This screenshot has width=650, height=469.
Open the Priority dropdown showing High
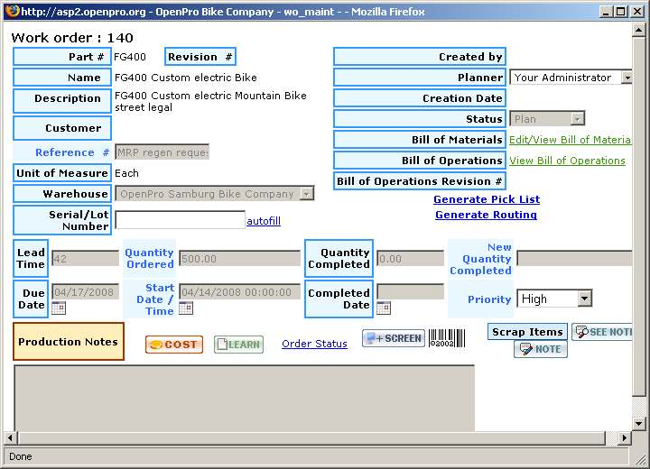click(x=584, y=299)
